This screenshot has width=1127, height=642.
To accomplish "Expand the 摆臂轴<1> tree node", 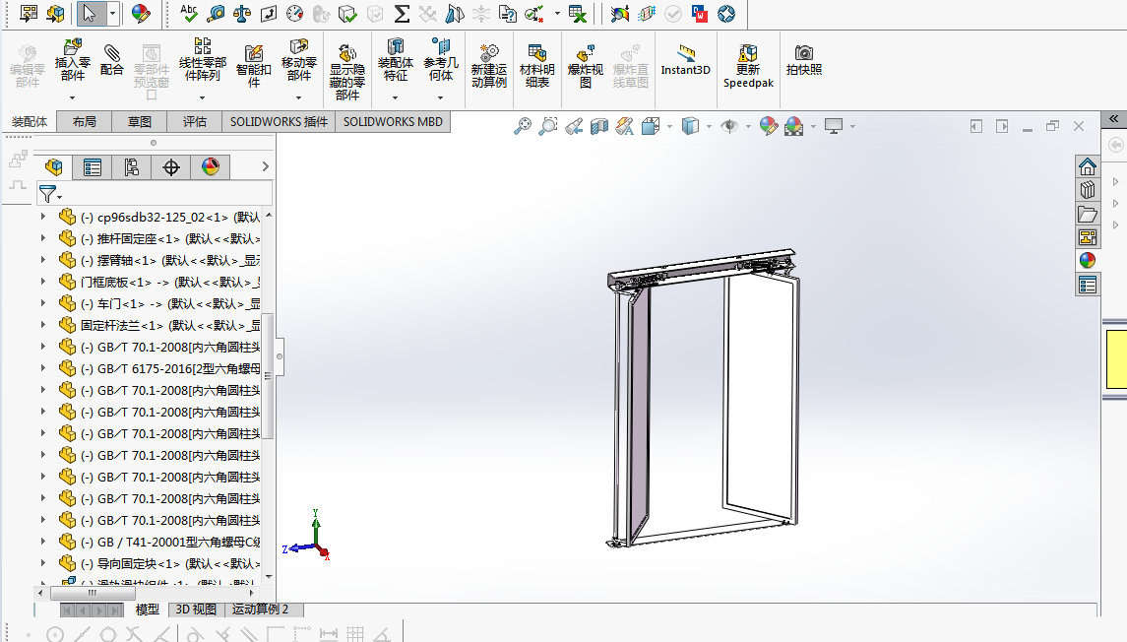I will pos(43,260).
